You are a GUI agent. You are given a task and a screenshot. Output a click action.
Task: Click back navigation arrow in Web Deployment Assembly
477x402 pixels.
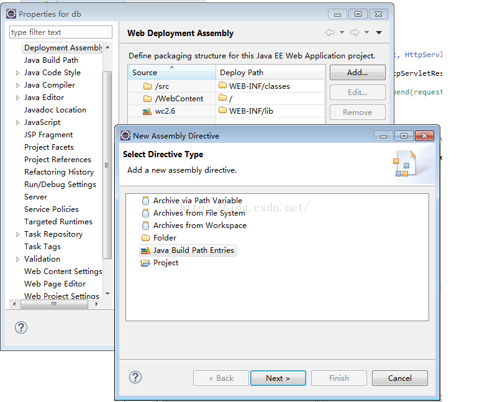tap(330, 32)
